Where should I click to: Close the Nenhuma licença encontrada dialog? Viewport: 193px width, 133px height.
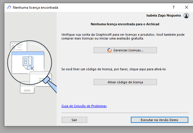pyautogui.click(x=187, y=7)
